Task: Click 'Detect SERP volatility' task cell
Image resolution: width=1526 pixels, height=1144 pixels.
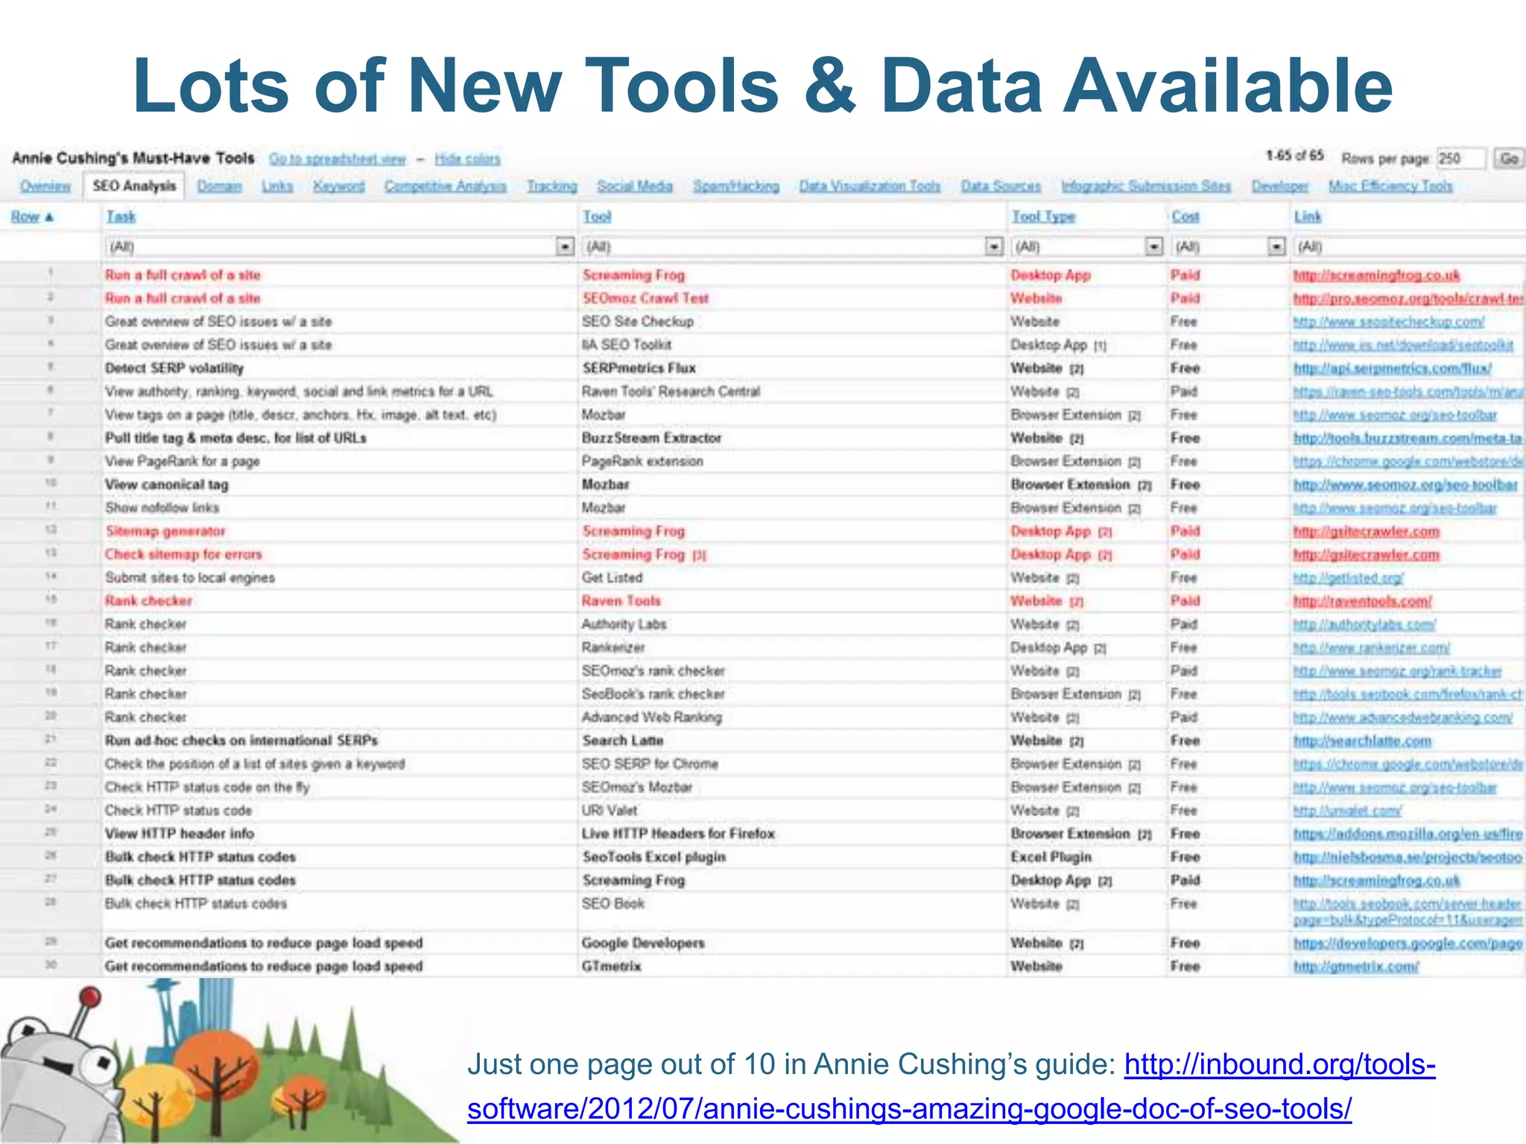Action: tap(174, 369)
